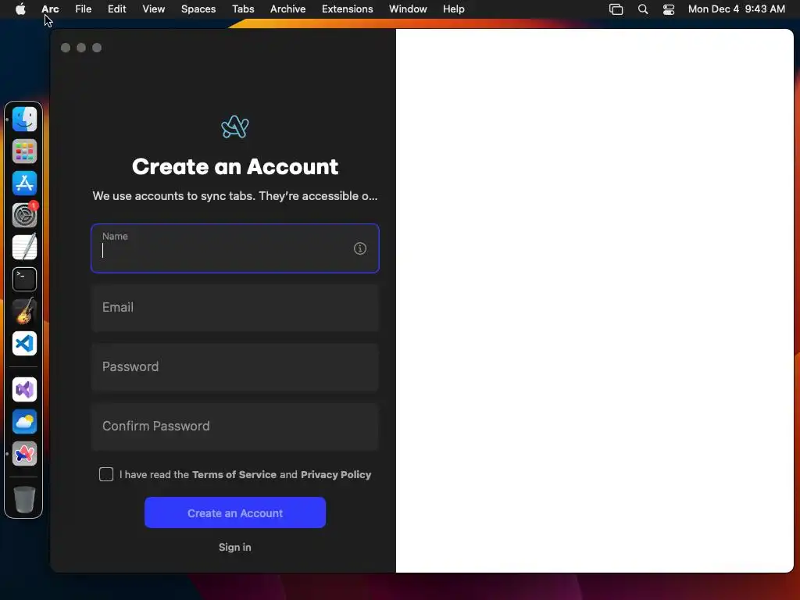Screen dimensions: 800x600
Task: Click the Arc logo above the heading
Action: (235, 127)
